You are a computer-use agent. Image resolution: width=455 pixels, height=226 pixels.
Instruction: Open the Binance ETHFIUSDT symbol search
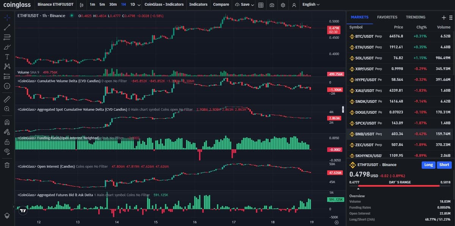pyautogui.click(x=55, y=5)
